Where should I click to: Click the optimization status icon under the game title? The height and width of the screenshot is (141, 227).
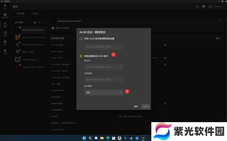(x=53, y=28)
